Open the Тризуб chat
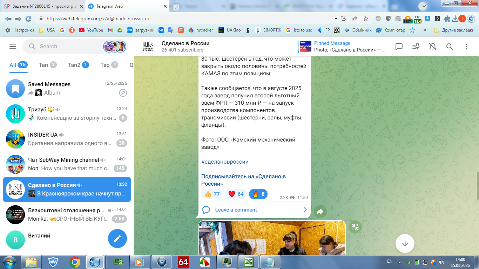Viewport: 479px width, 269px height. click(67, 114)
